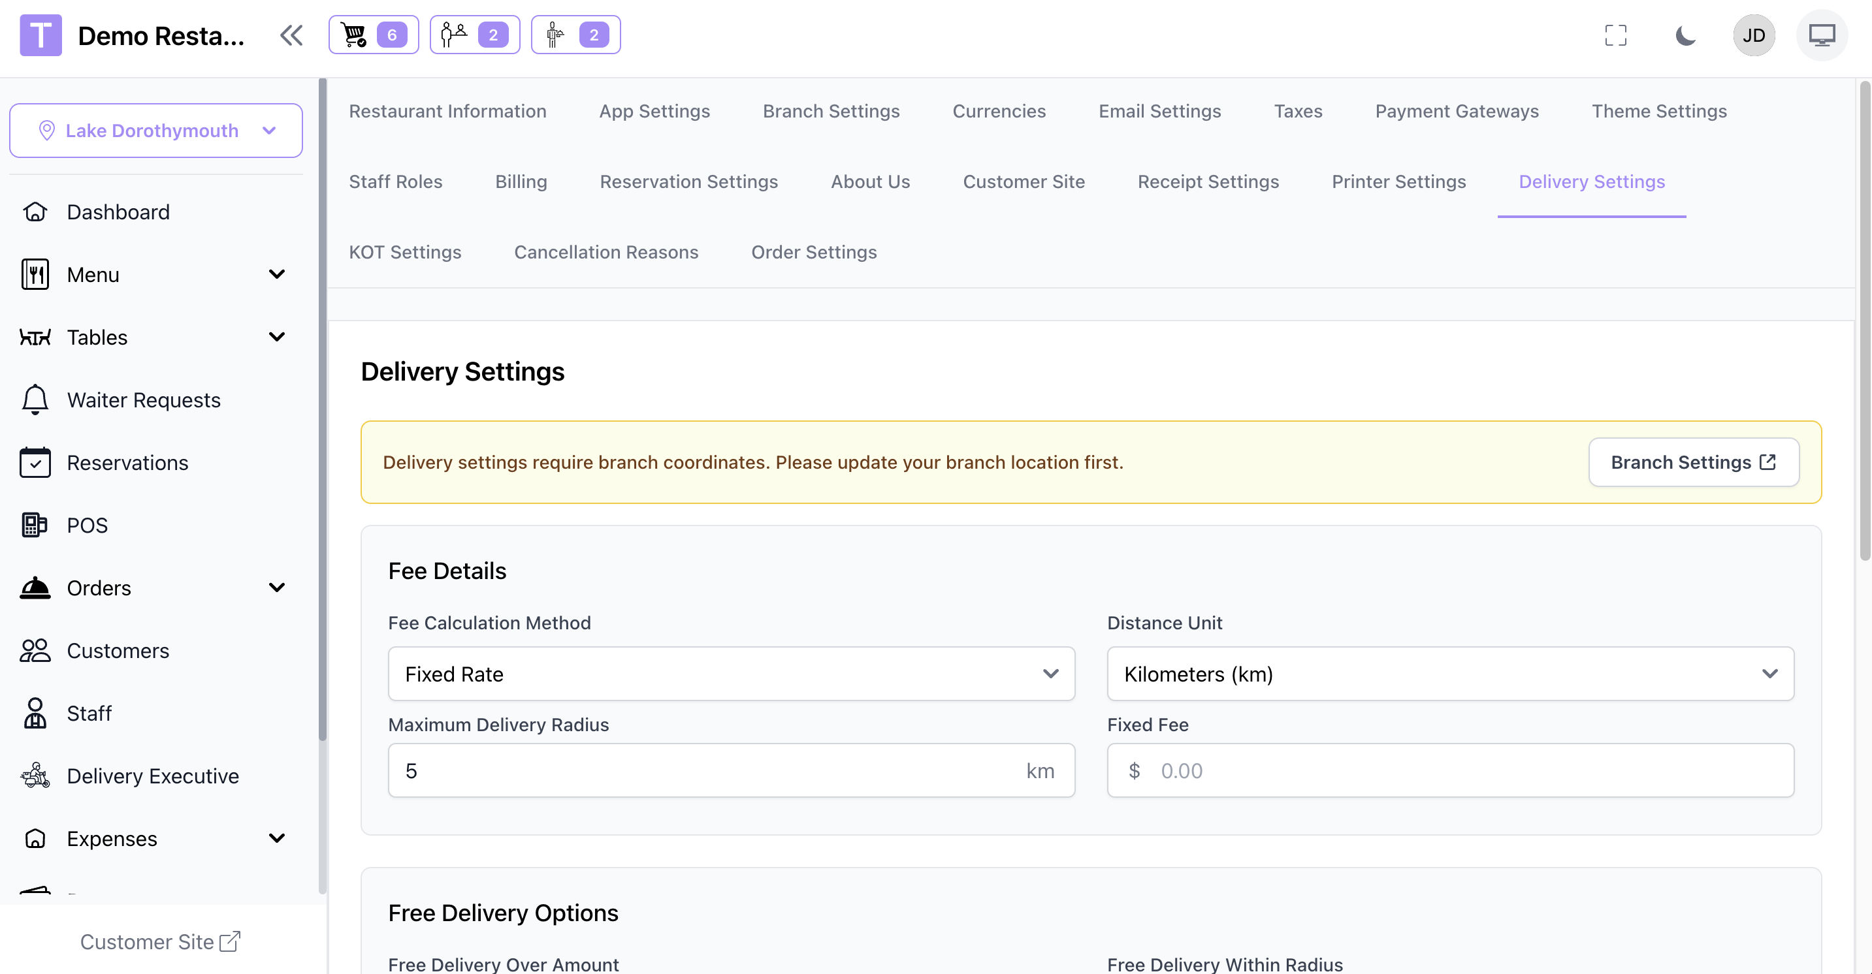This screenshot has height=974, width=1872.
Task: Toggle dark mode moon icon
Action: tap(1685, 35)
